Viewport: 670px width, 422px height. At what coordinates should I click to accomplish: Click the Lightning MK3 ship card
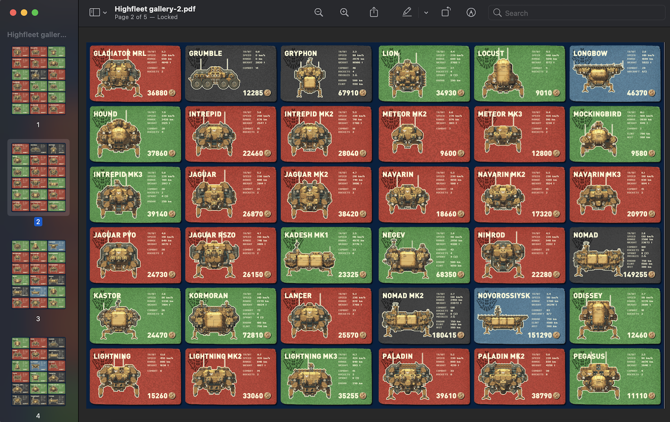point(326,376)
